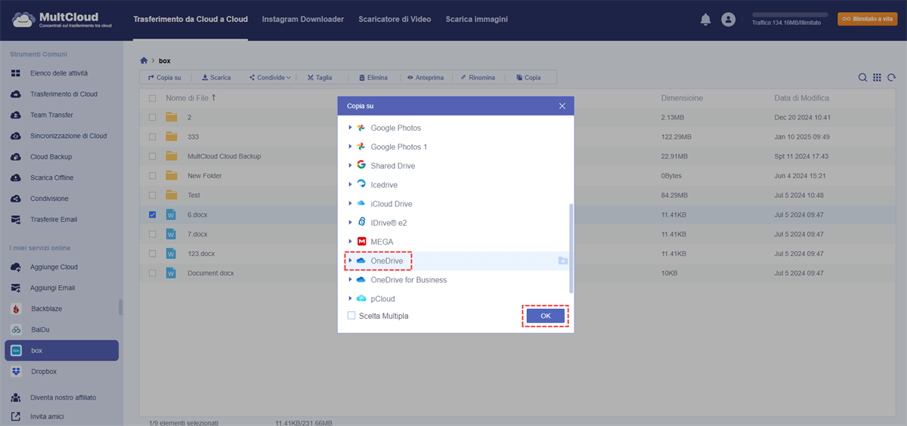This screenshot has width=907, height=426.
Task: Enable the Scelta Multipla checkbox
Action: (x=351, y=316)
